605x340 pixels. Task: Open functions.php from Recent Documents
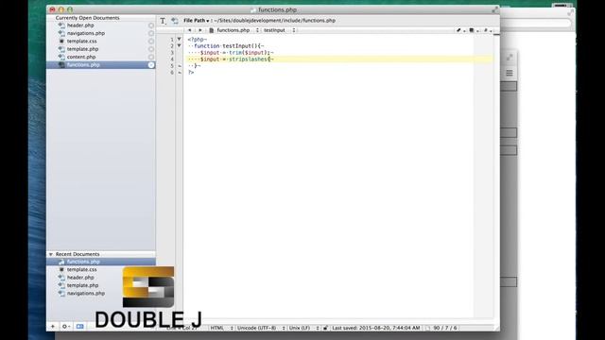click(101, 262)
